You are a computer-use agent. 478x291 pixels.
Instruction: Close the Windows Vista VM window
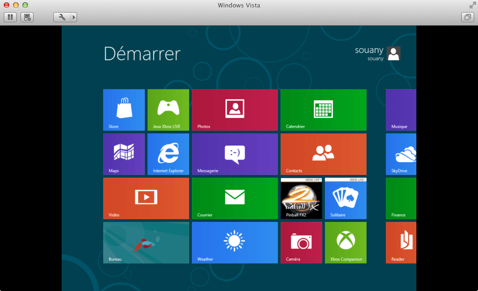(x=7, y=5)
